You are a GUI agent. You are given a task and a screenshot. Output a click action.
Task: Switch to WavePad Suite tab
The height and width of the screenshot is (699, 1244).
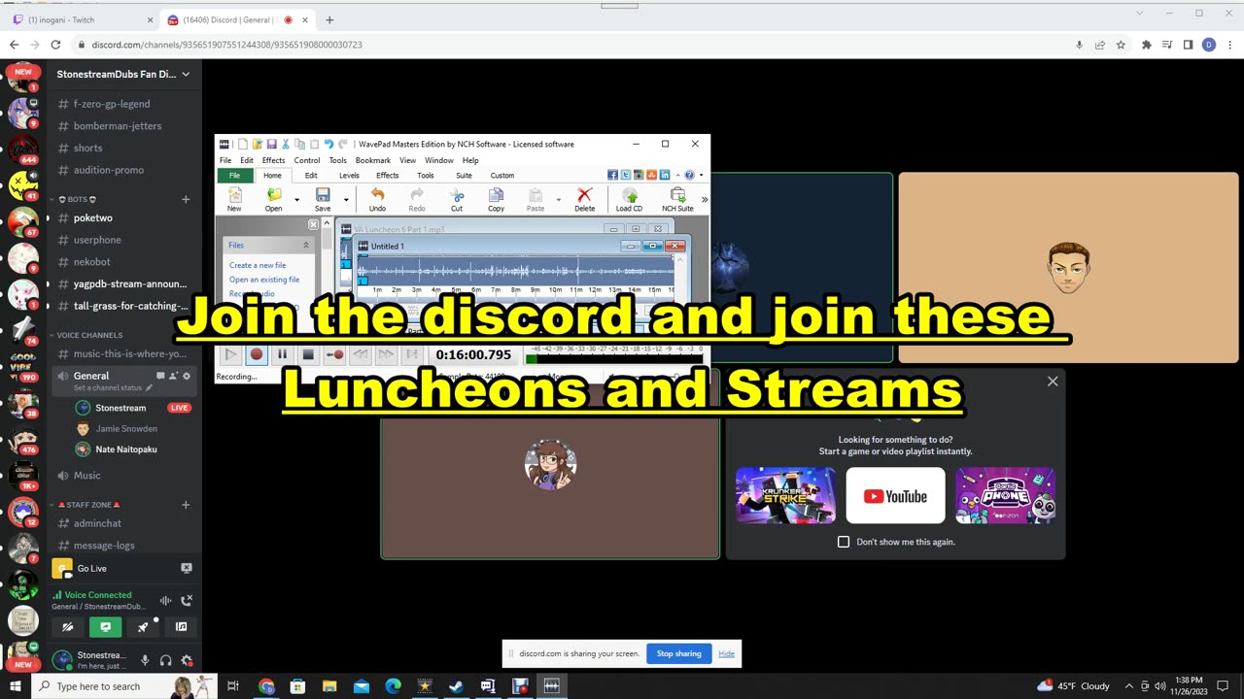(464, 176)
